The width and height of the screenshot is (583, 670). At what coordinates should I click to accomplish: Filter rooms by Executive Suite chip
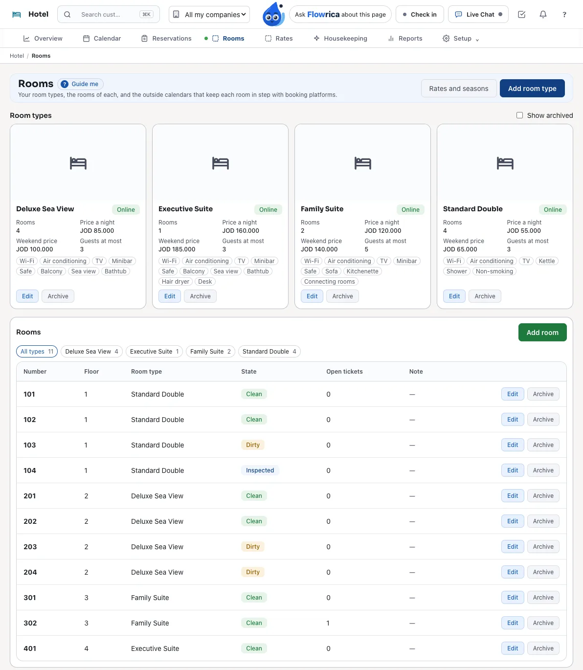(x=154, y=352)
